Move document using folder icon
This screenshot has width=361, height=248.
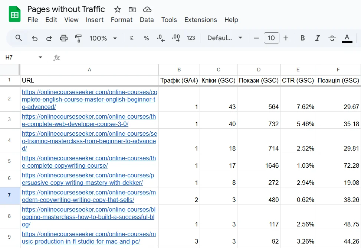[132, 9]
